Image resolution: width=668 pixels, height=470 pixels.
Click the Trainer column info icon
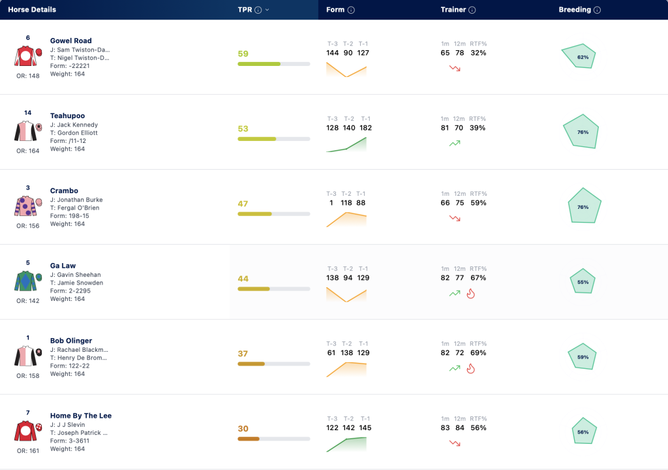point(472,10)
